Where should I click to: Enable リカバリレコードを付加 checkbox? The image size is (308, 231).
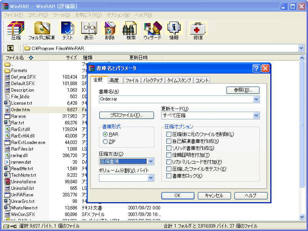pos(169,162)
